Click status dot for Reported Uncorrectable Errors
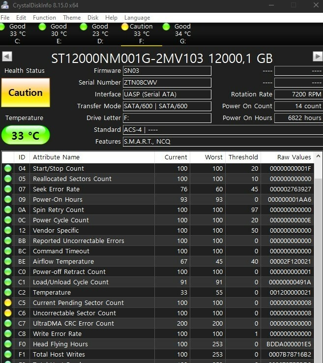 [x=8, y=241]
